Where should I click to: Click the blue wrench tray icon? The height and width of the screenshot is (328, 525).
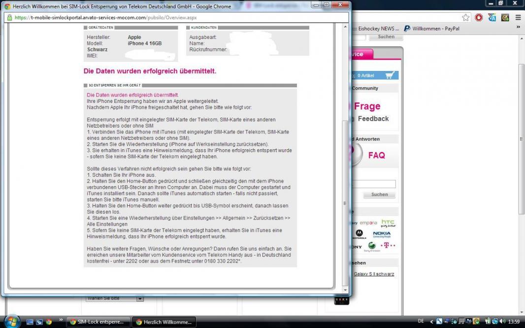click(x=439, y=321)
